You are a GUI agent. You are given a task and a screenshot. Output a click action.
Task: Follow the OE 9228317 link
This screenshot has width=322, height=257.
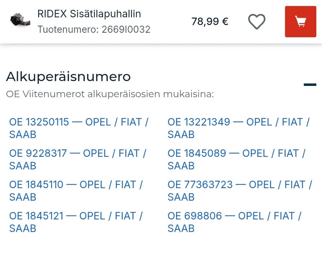click(77, 159)
